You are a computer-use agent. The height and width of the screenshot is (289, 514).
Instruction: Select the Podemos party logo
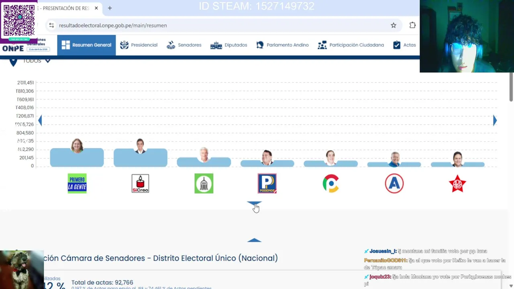pos(267,183)
